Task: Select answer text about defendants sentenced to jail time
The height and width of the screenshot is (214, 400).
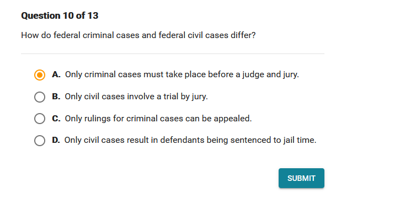Action: pos(190,140)
